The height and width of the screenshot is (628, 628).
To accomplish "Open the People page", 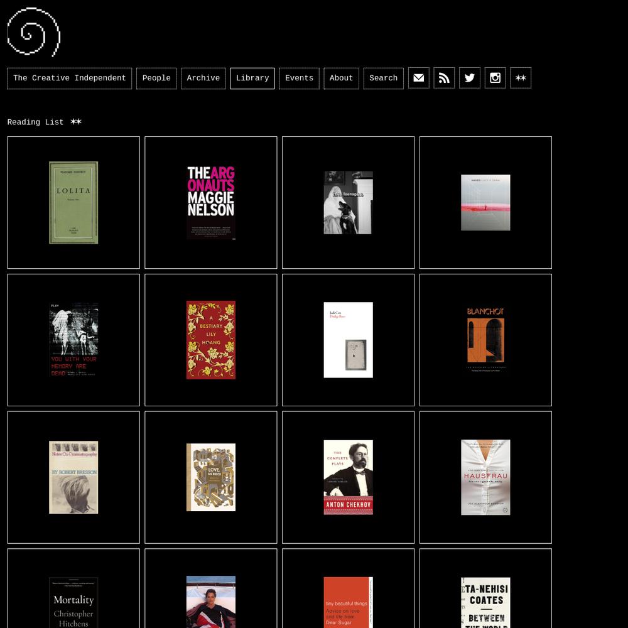I will [x=156, y=78].
